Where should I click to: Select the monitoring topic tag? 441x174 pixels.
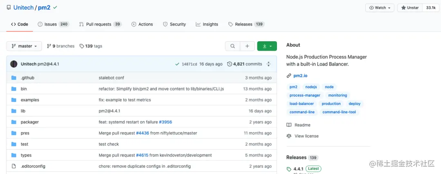pyautogui.click(x=338, y=95)
